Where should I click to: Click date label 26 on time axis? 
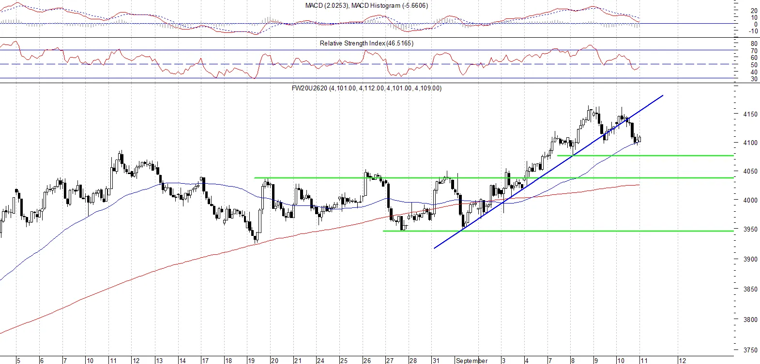point(367,361)
